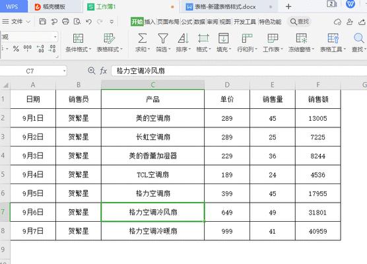The width and height of the screenshot is (367, 264).
Task: Click the Worksheet (工作表) icon
Action: point(273,38)
